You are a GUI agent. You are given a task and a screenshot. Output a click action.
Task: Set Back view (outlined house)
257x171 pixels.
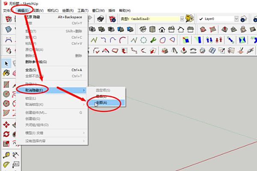coord(181,29)
